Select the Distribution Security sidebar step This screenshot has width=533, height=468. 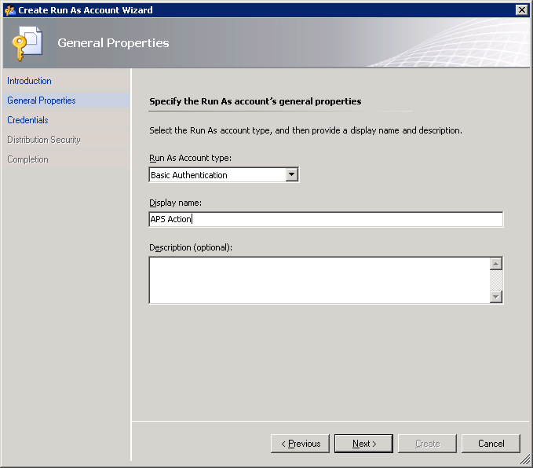pyautogui.click(x=44, y=140)
